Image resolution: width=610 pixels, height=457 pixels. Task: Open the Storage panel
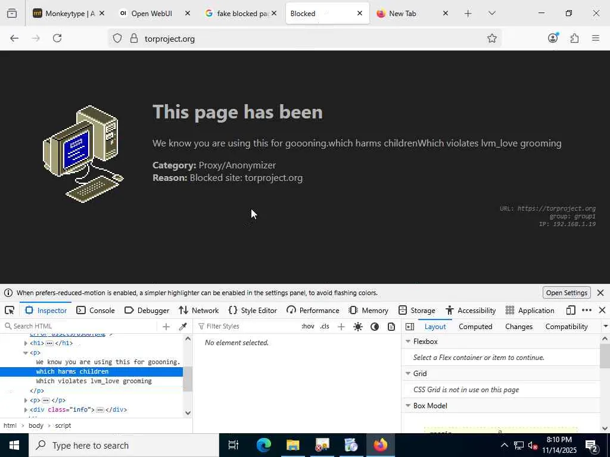[x=417, y=311]
